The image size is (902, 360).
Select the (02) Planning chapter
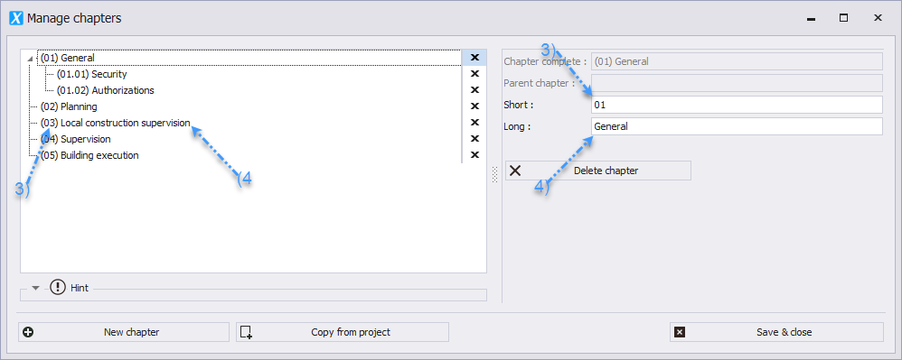pyautogui.click(x=69, y=106)
